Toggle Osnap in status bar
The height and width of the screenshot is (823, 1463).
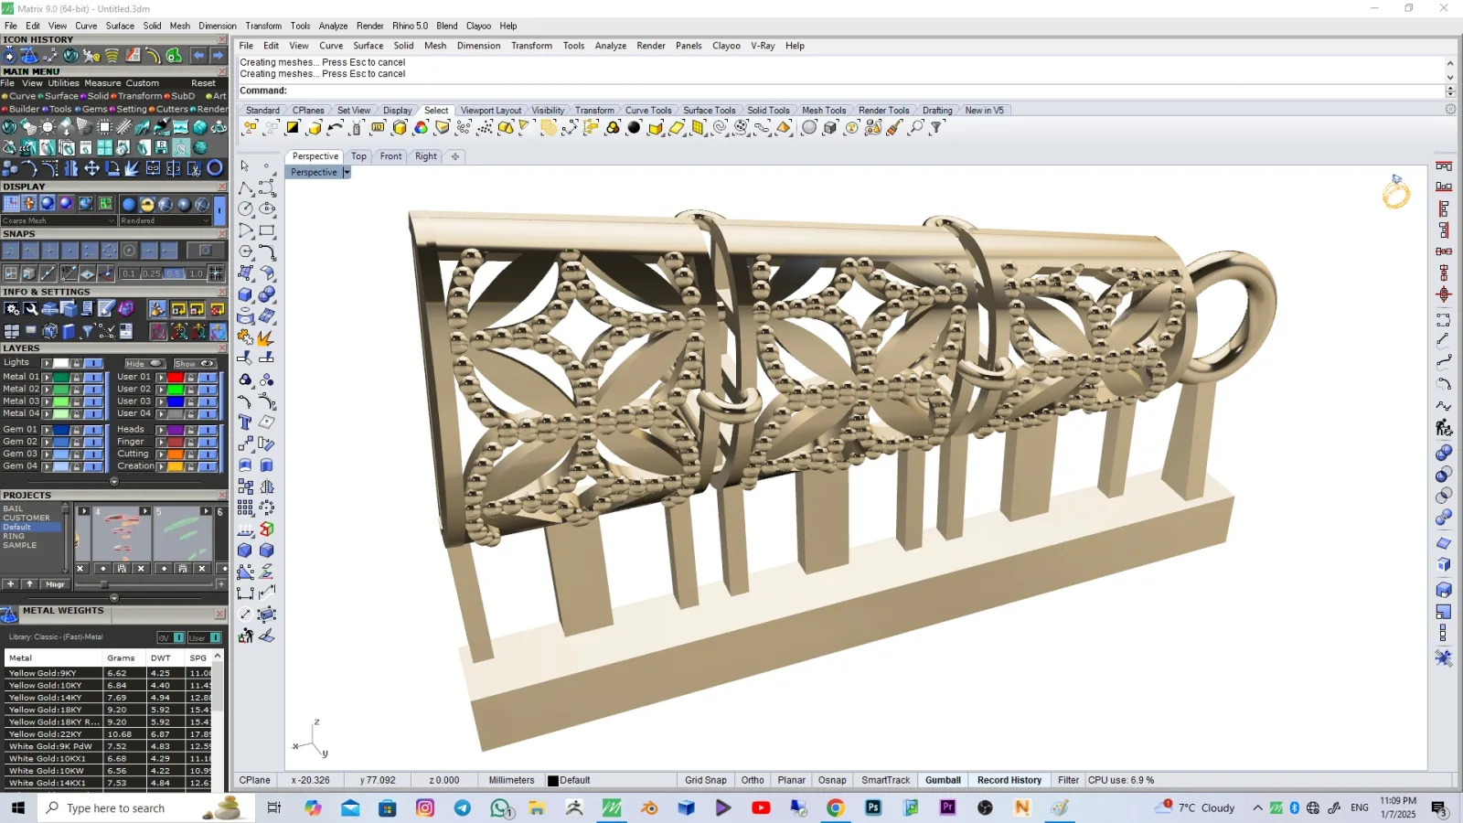[832, 781]
